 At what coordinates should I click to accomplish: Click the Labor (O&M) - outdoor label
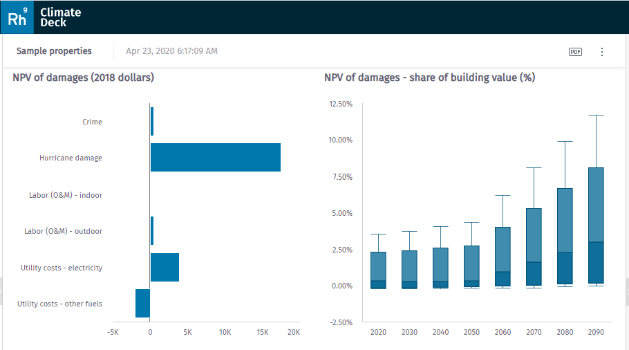[x=63, y=231]
